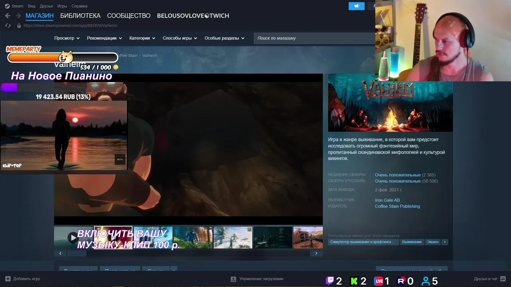The width and height of the screenshot is (511, 287).
Task: Open Russian reviews Очень положительные (58 506)
Action: [x=406, y=181]
